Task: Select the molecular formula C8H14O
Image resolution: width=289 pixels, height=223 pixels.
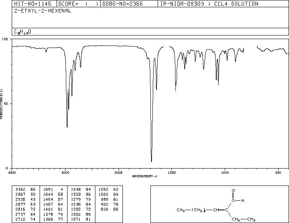Action: (x=23, y=32)
